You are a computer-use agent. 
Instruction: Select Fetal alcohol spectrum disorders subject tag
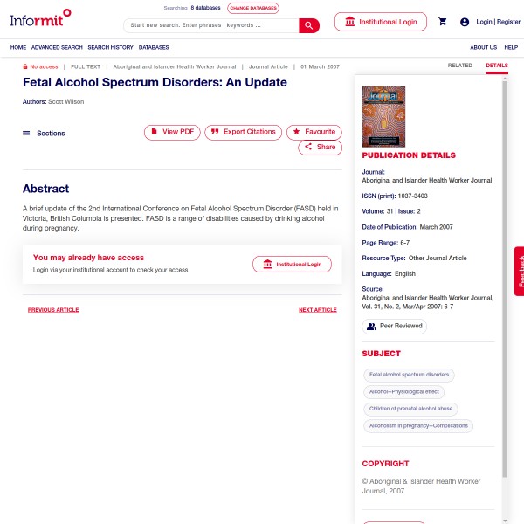[x=409, y=375]
